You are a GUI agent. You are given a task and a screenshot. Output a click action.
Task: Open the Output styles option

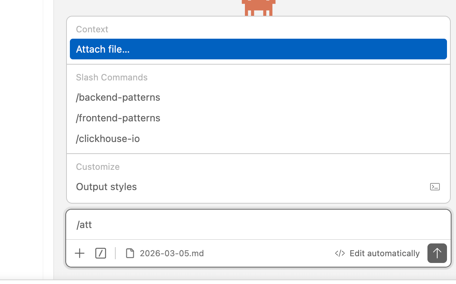click(x=106, y=187)
